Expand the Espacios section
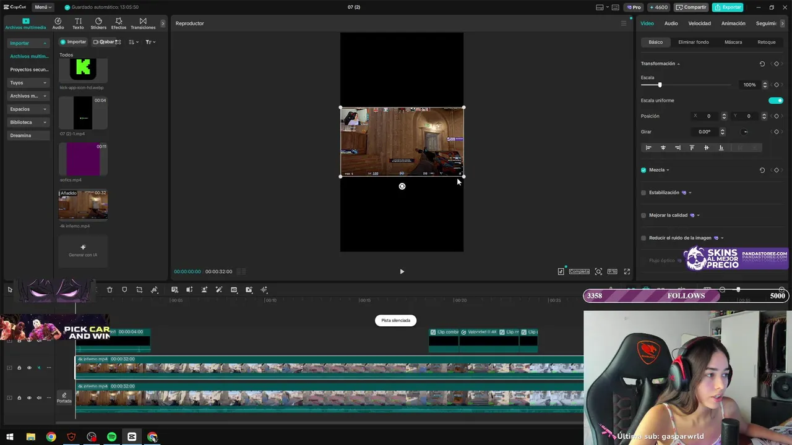 click(x=28, y=109)
